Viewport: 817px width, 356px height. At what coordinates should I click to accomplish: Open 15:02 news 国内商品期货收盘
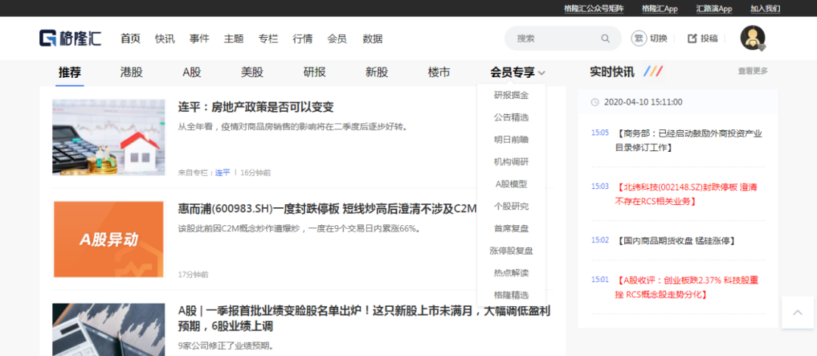(676, 240)
